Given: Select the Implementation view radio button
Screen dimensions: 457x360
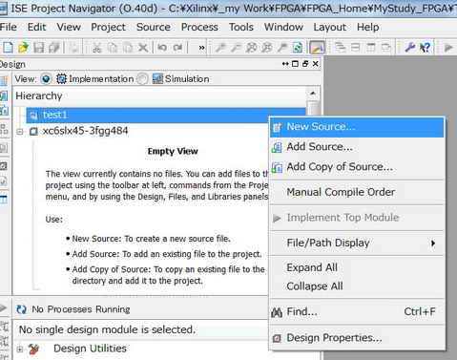Looking at the screenshot, I should click(x=46, y=78).
